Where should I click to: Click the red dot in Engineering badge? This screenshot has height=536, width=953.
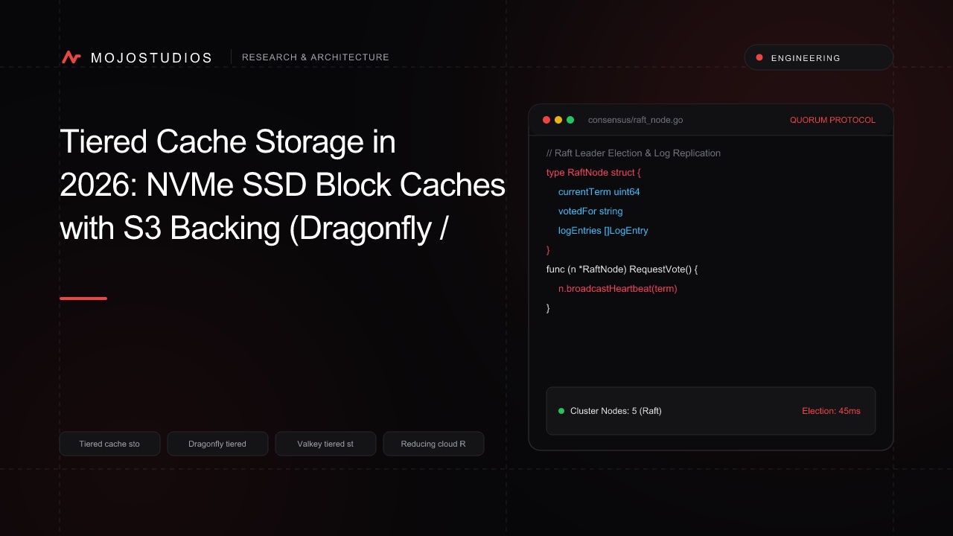tap(759, 57)
